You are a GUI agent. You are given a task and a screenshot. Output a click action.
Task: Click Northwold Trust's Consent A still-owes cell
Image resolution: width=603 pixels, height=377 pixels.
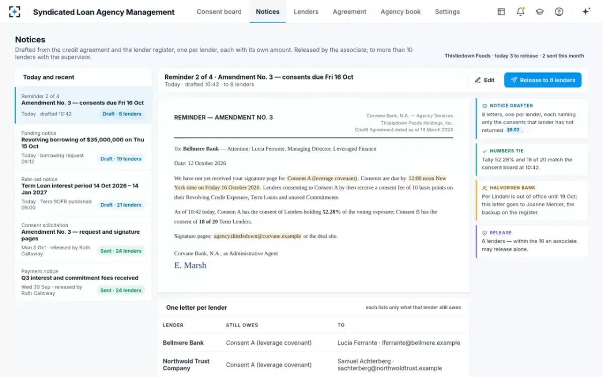coord(269,365)
